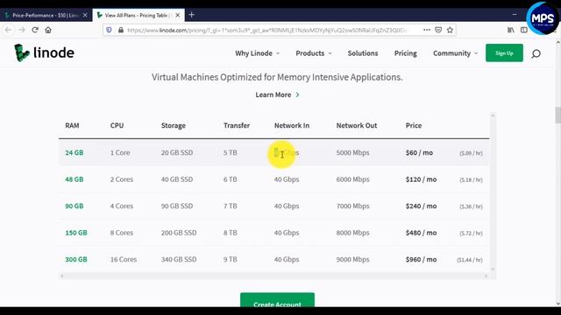Click the table scroll-down arrow
Image resolution: width=561 pixels, height=315 pixels.
tap(493, 269)
